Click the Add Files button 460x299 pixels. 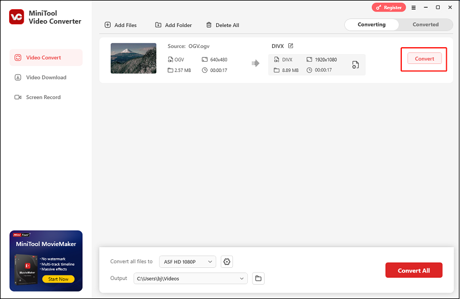(120, 25)
